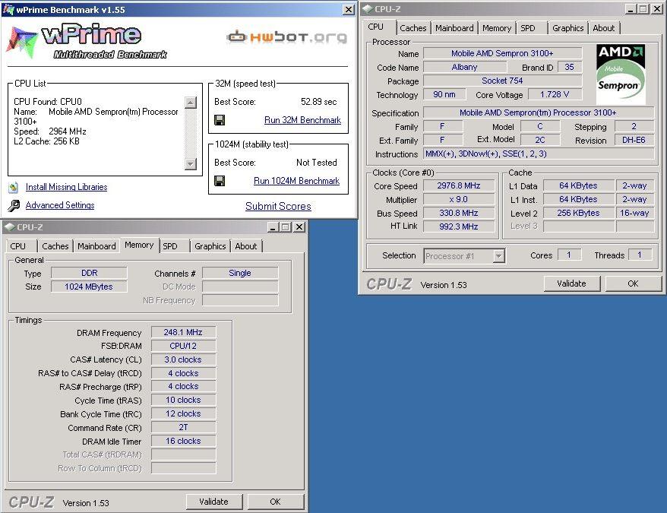Image resolution: width=667 pixels, height=513 pixels.
Task: Click the wPrime logo icon
Action: 21,42
